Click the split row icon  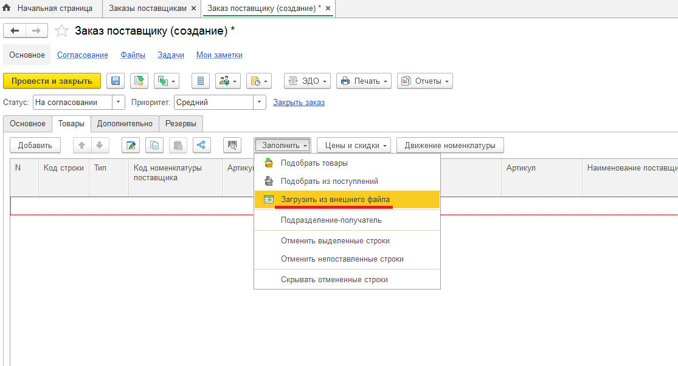201,145
